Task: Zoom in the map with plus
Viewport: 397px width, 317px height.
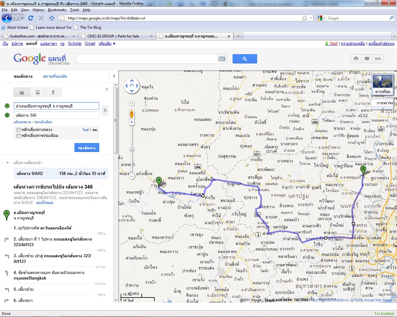Action: [132, 122]
